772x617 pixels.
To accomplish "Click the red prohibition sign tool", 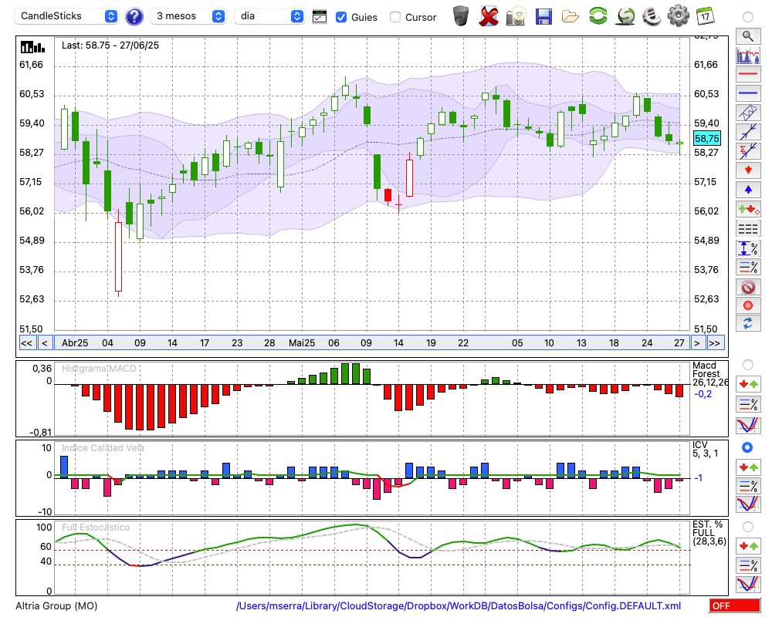I will (748, 286).
